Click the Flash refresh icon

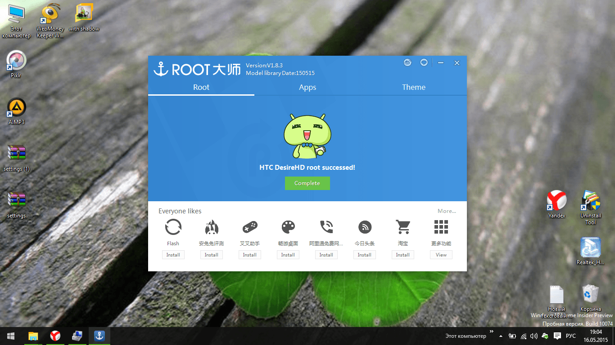(x=173, y=227)
